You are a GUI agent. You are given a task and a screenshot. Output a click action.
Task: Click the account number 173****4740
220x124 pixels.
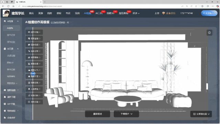[187, 13]
